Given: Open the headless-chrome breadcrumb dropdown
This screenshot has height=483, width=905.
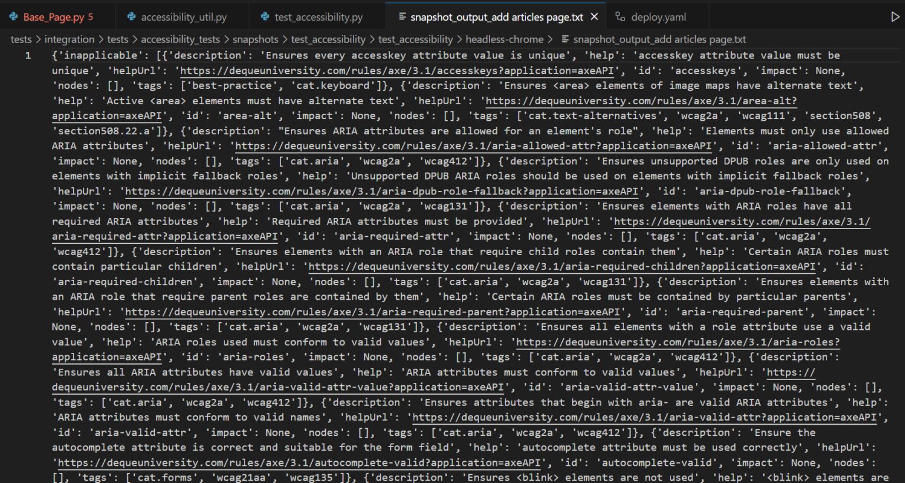Looking at the screenshot, I should pyautogui.click(x=504, y=39).
